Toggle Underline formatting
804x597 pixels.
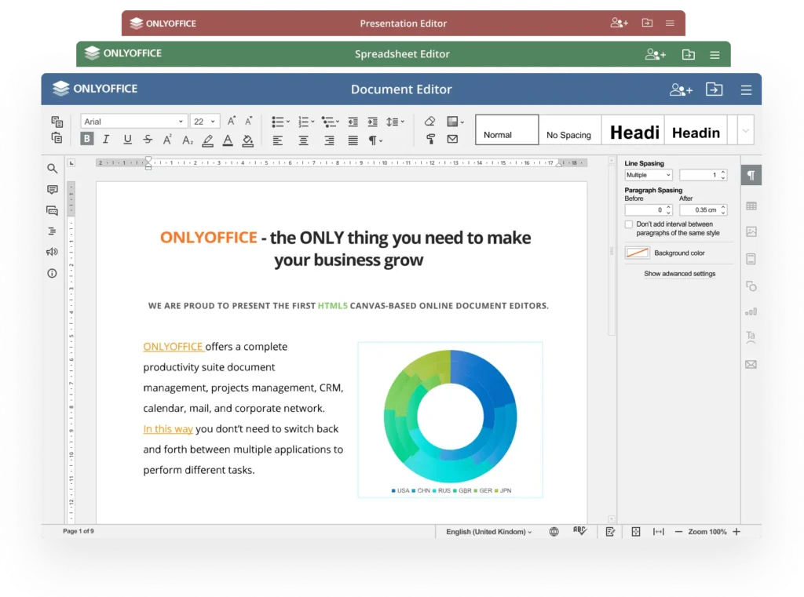[127, 140]
